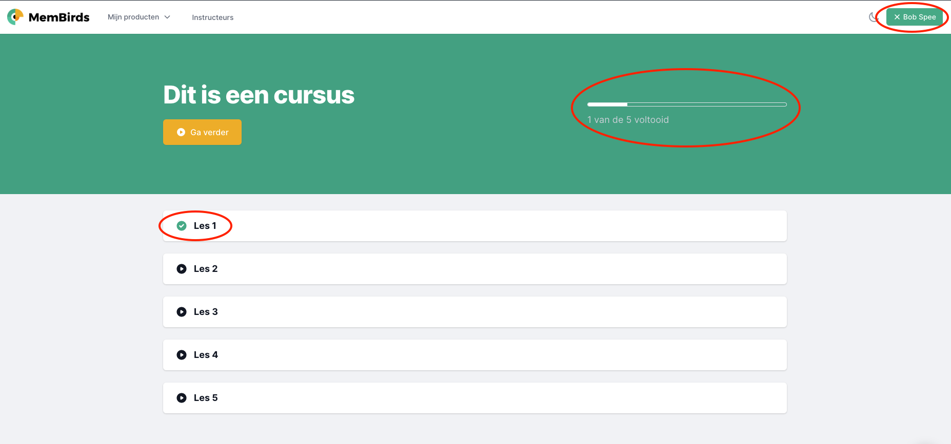The image size is (951, 444).
Task: Click the X icon beside Bob Spee
Action: (897, 17)
